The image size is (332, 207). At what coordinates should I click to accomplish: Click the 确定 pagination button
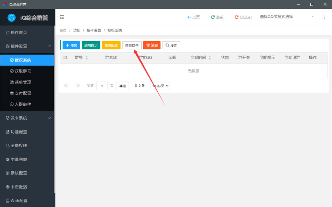click(x=122, y=86)
